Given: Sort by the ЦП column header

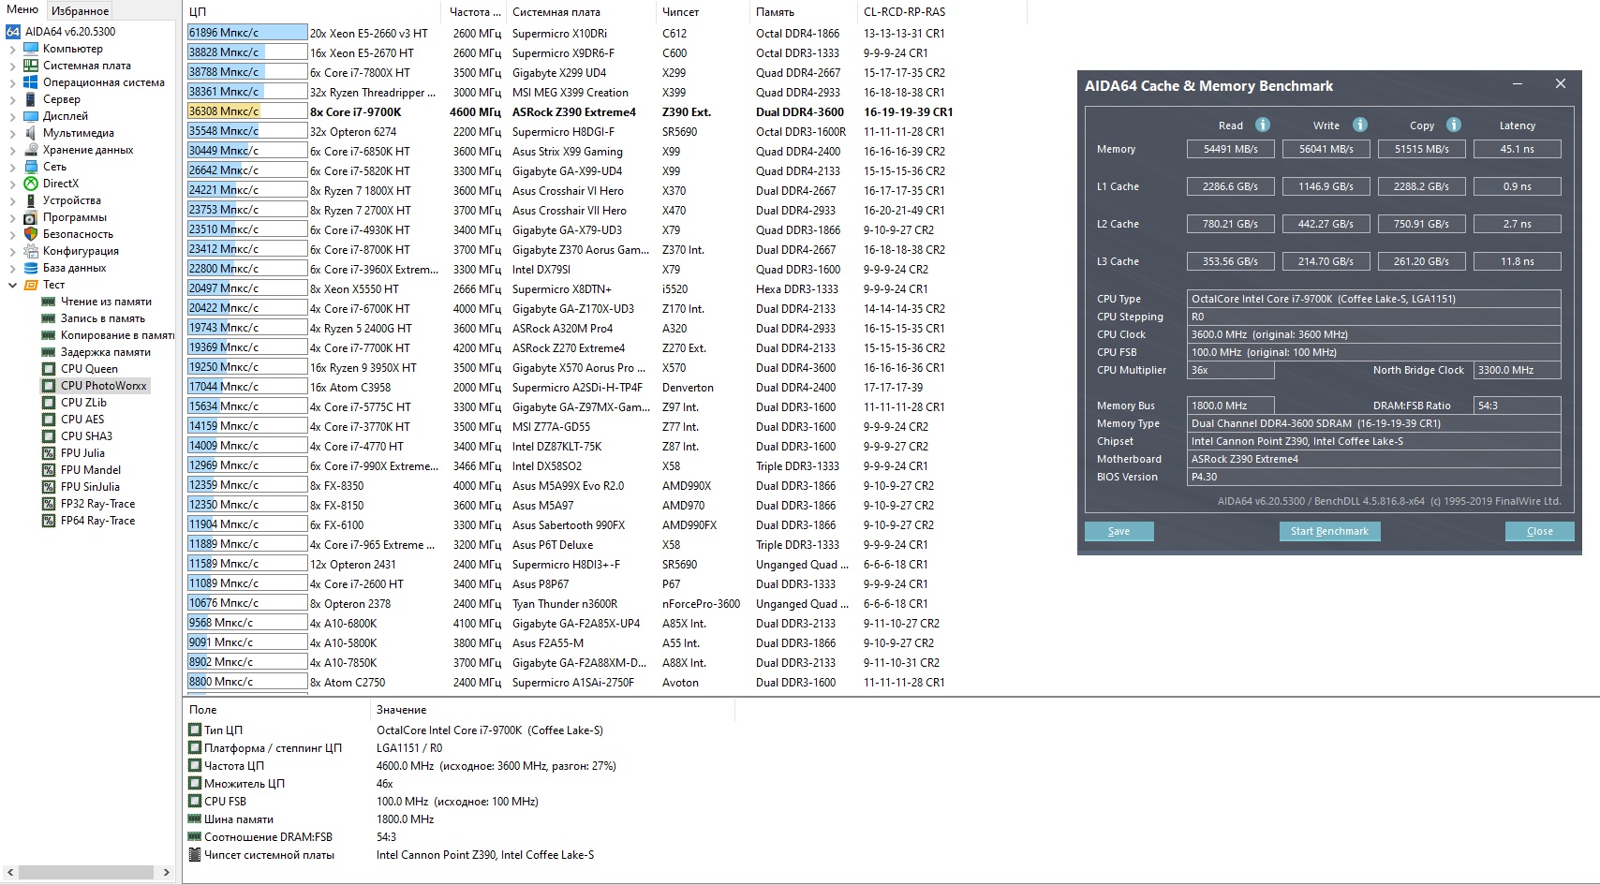Looking at the screenshot, I should [x=313, y=12].
